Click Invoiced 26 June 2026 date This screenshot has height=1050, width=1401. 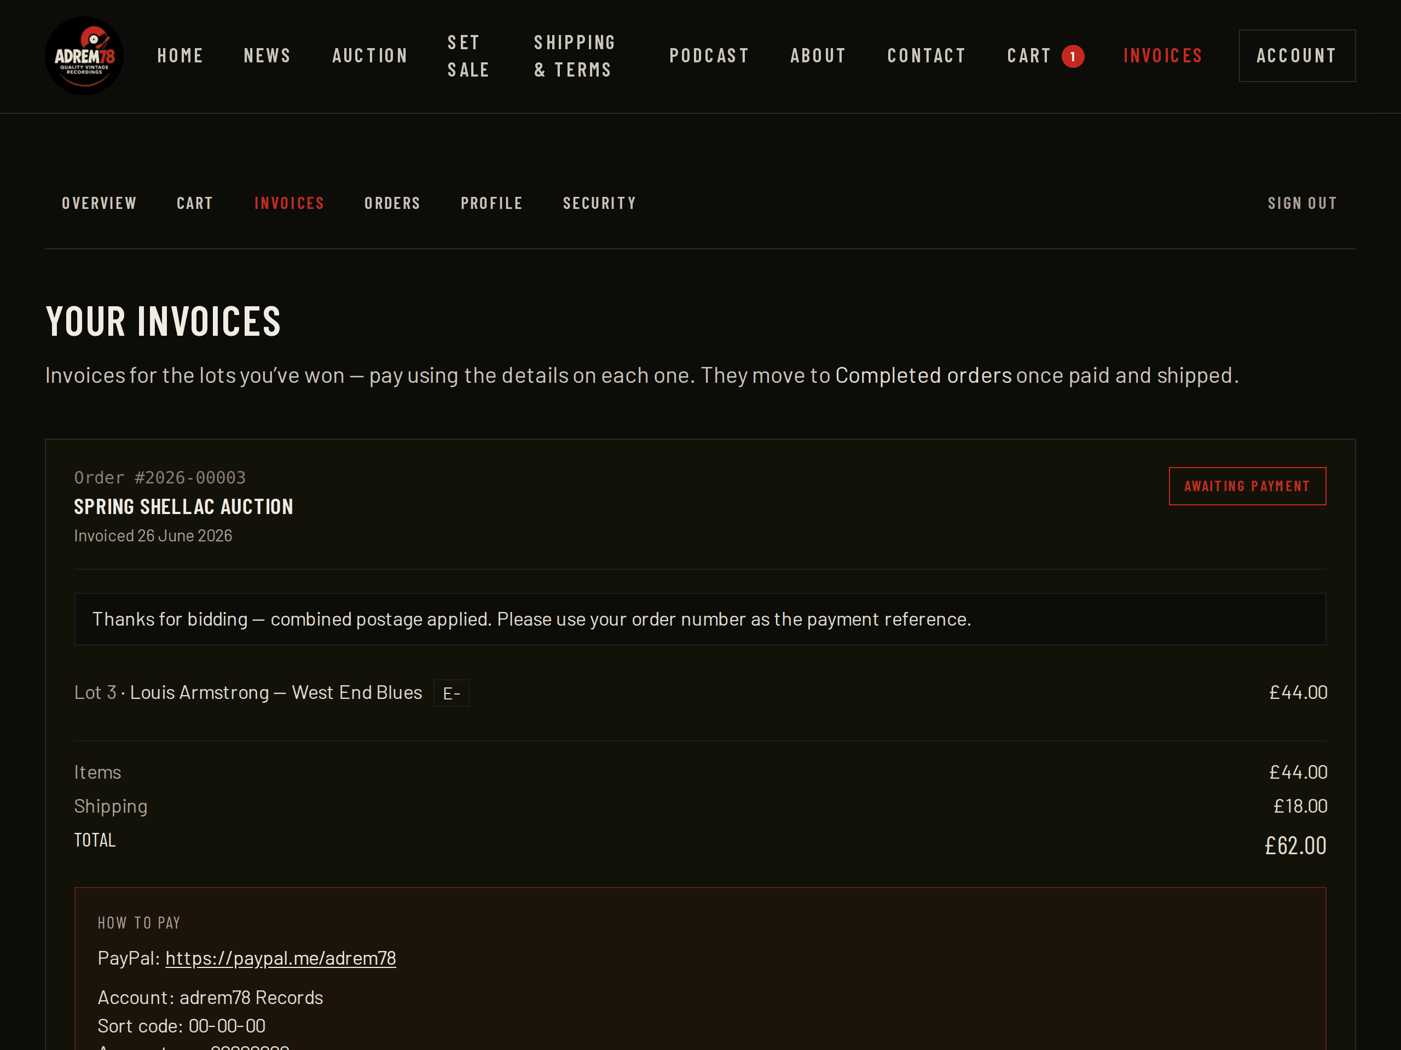coord(153,535)
